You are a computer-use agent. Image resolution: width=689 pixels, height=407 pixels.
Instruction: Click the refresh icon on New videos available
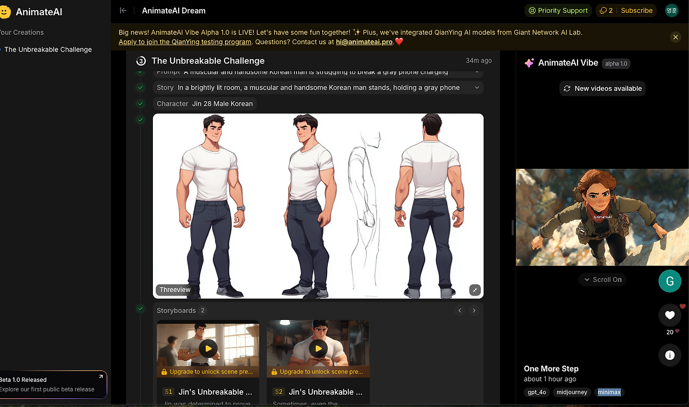567,88
